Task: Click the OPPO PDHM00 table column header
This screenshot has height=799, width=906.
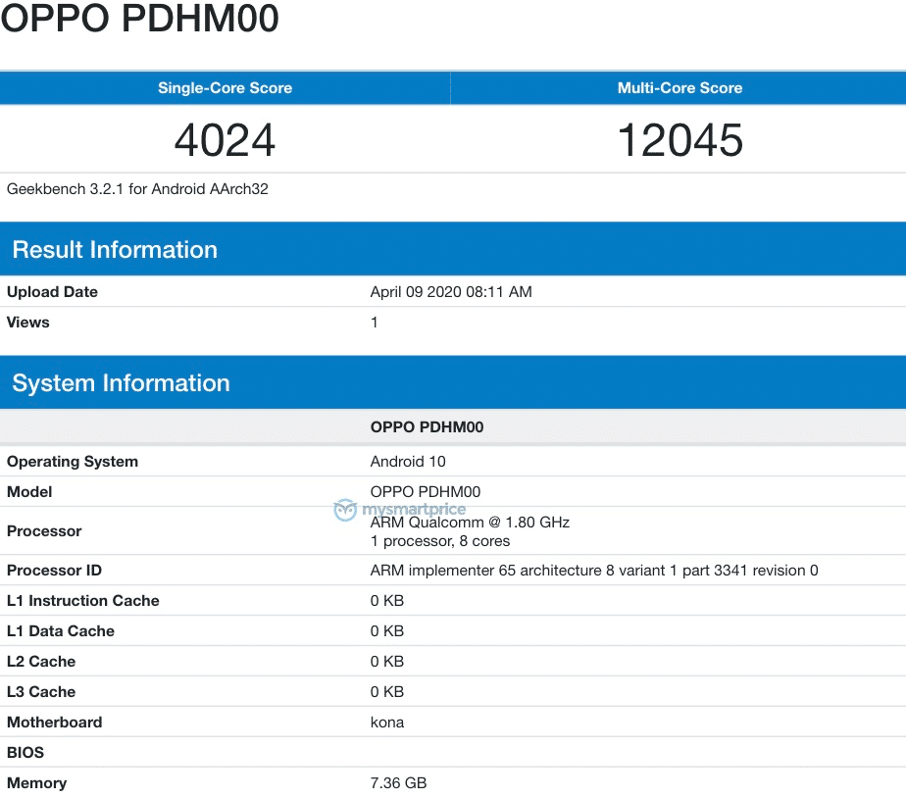Action: [x=426, y=428]
